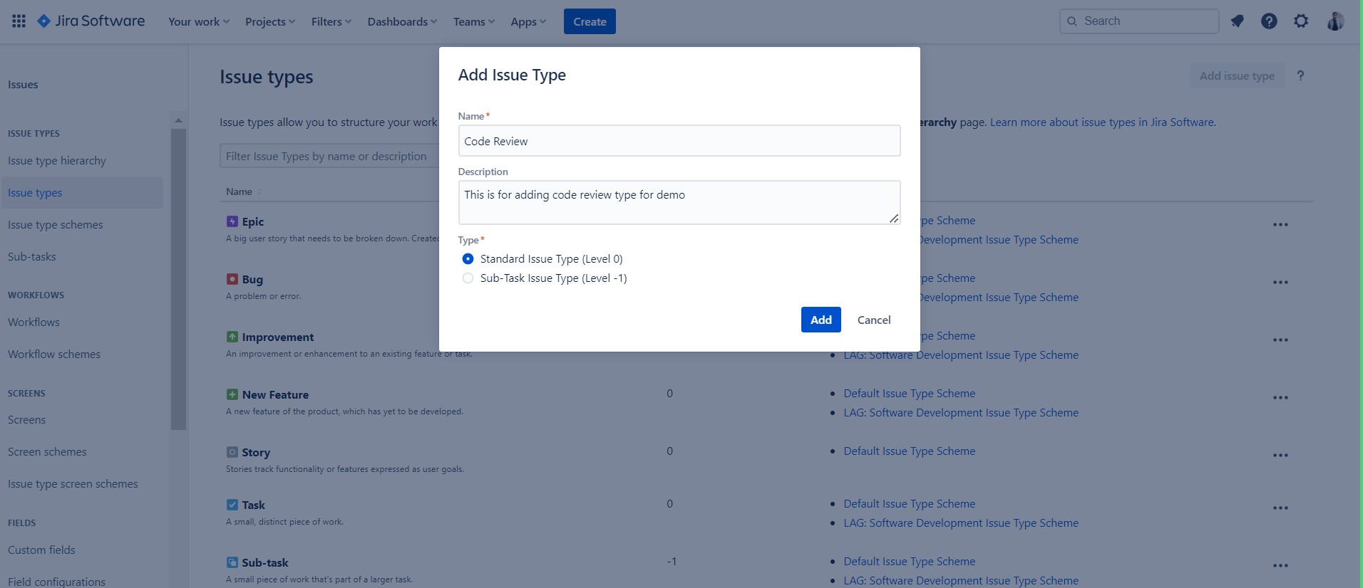Click the Name input field
The image size is (1363, 588).
(x=679, y=141)
